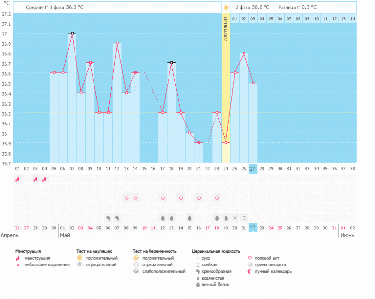375x299 pixels.
Task: Click the egg-white fluid icon on day 20
Action: [x=189, y=218]
